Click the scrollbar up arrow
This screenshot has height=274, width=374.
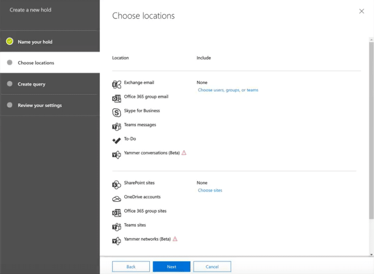pos(371,39)
